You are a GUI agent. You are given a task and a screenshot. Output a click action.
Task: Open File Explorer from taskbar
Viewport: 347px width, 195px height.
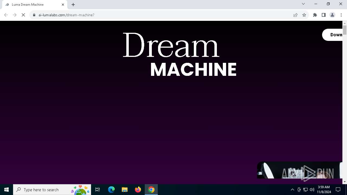pyautogui.click(x=125, y=190)
